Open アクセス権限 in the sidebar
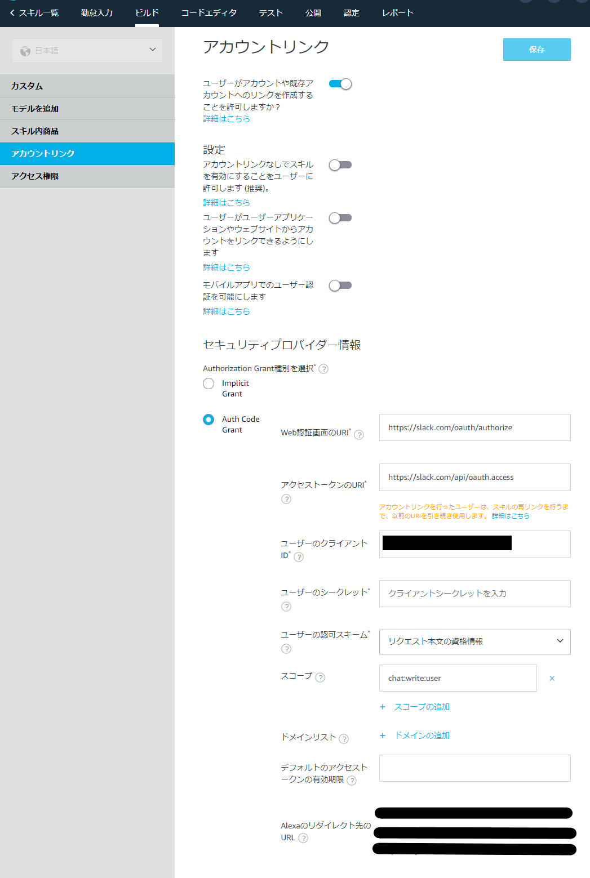 pos(87,176)
